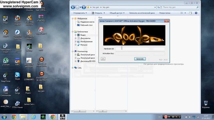Click the Show desktop strip at taskbar end
The width and height of the screenshot is (214, 120).
213,117
